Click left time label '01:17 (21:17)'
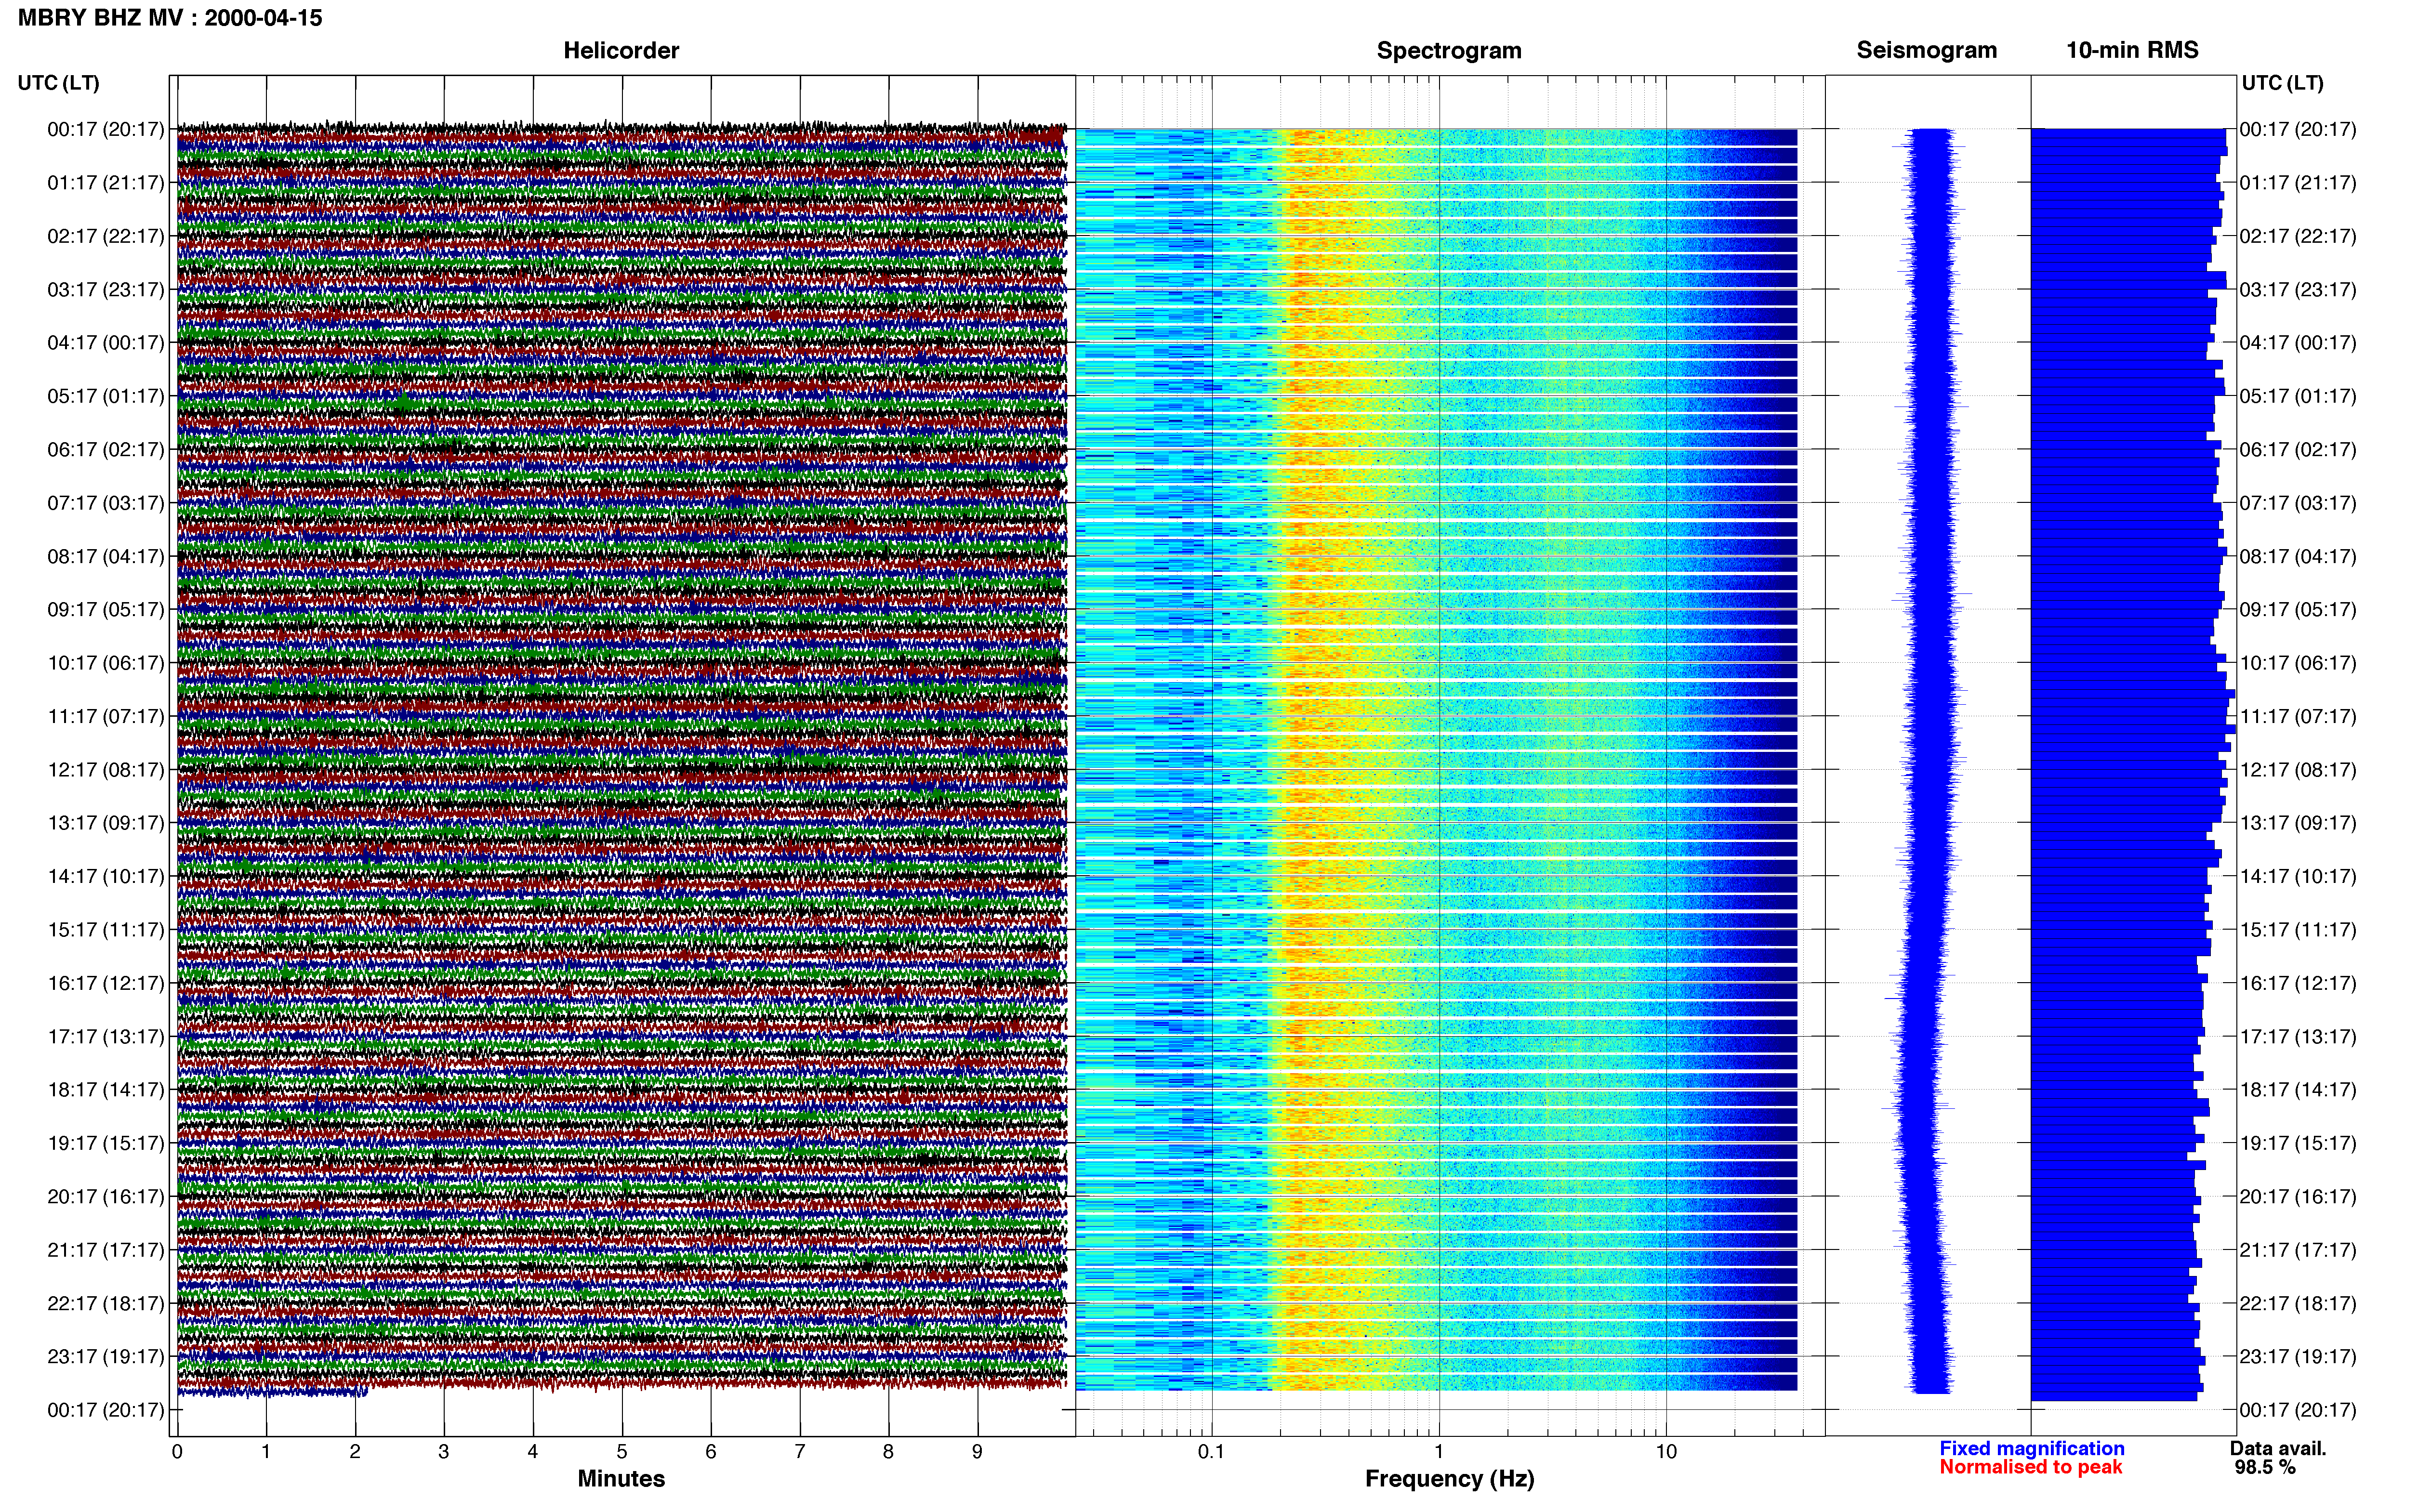Image resolution: width=2418 pixels, height=1512 pixels. pyautogui.click(x=106, y=183)
